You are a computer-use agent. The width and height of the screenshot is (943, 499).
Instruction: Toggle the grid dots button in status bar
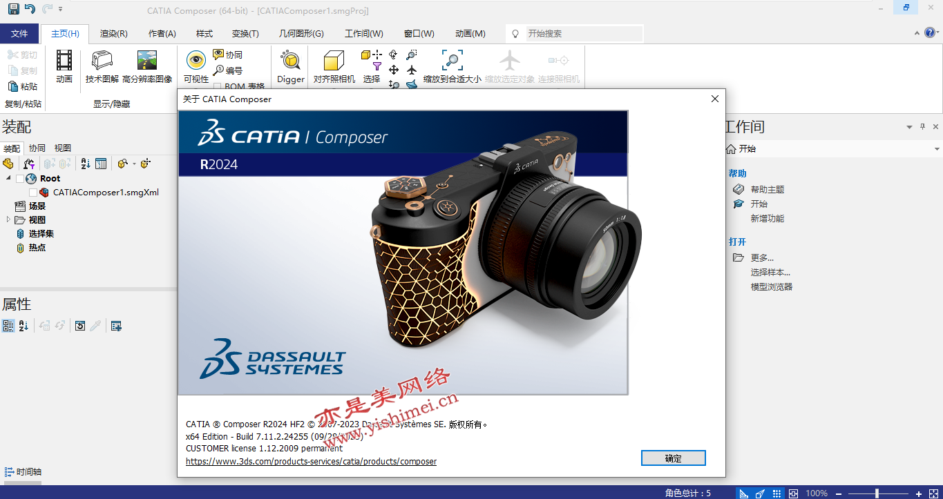click(x=777, y=493)
